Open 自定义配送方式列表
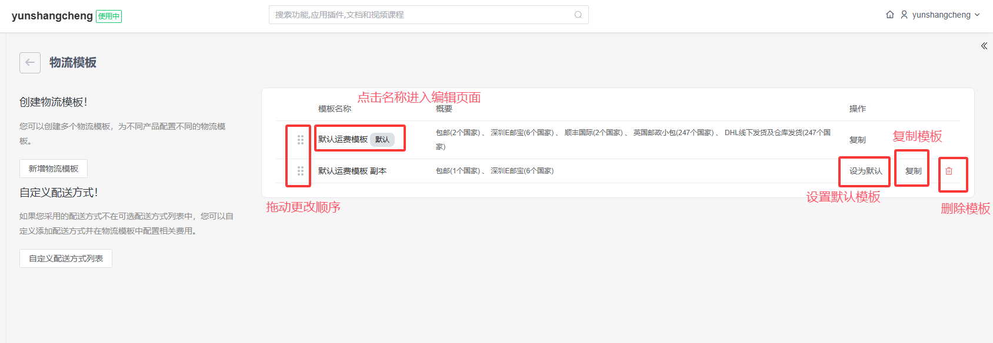This screenshot has height=343, width=993. coord(66,258)
